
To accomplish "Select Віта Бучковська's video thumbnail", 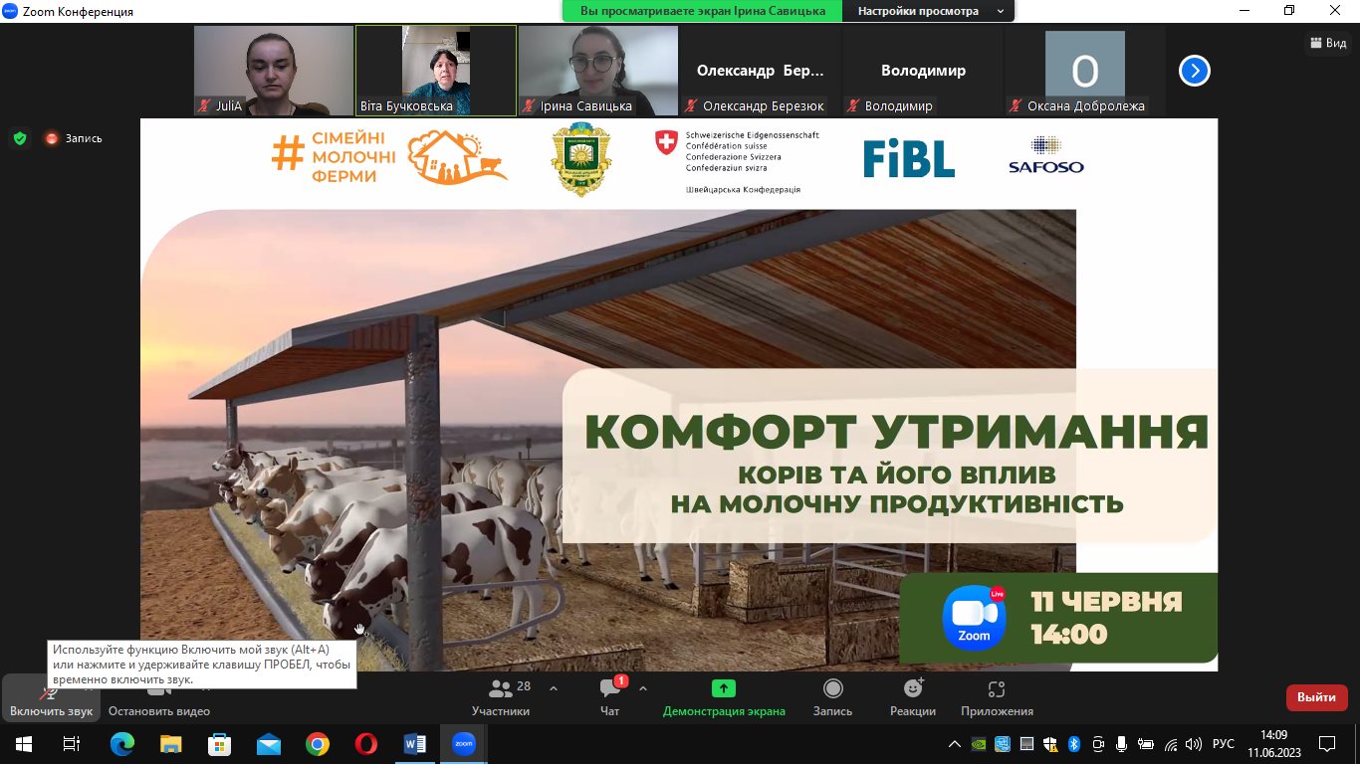I will (x=436, y=70).
